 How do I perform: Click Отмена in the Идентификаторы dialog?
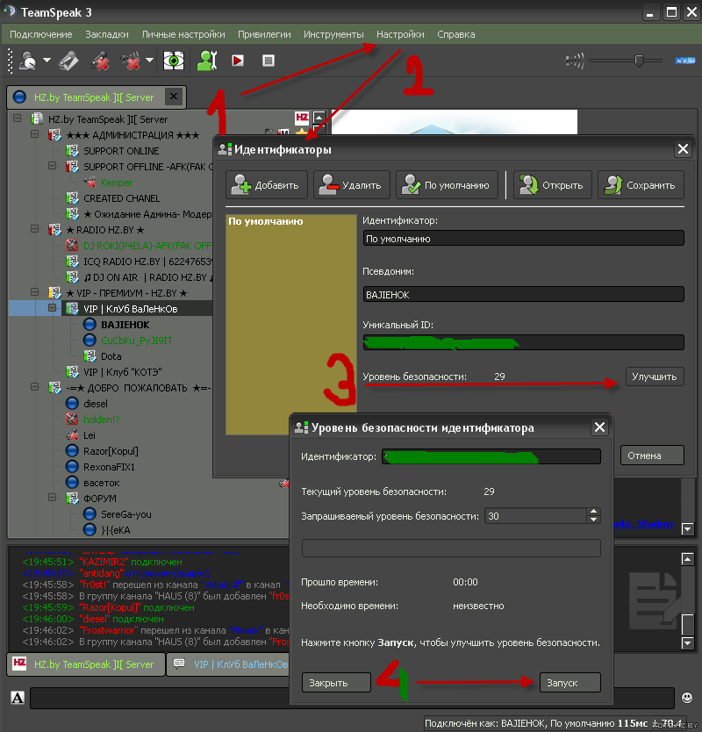[652, 456]
